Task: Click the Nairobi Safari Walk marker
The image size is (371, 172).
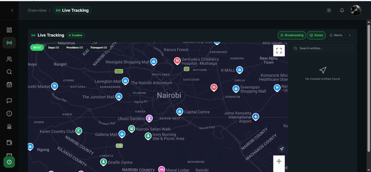Action: point(132,128)
